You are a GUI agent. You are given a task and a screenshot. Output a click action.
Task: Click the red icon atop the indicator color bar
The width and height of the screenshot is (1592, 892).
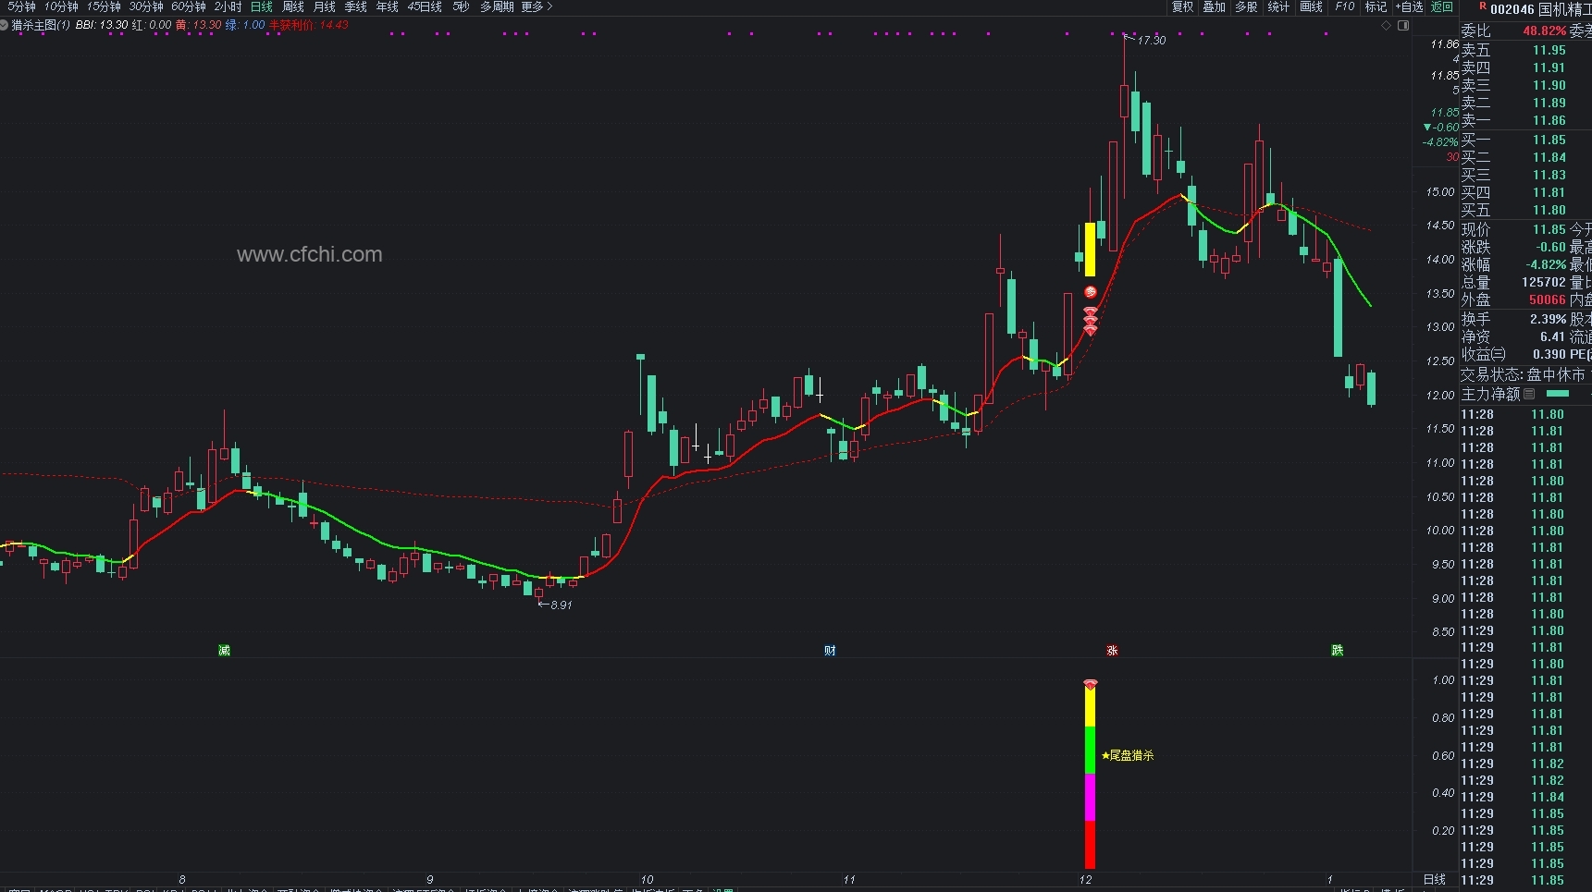1091,684
